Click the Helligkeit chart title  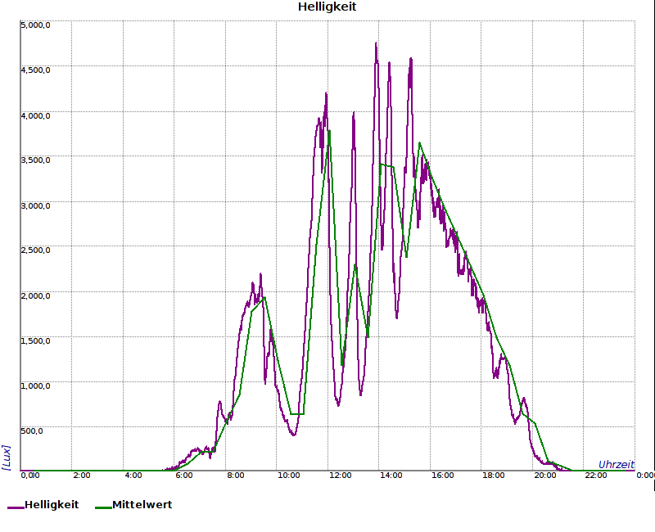(x=327, y=7)
